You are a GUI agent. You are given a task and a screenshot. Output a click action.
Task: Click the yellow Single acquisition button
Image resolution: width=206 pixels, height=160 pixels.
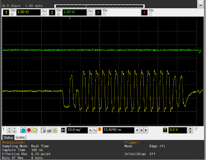coord(35,130)
